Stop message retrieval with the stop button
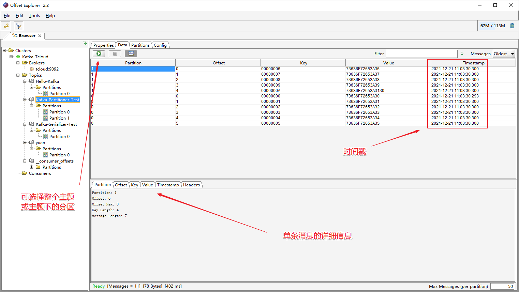This screenshot has height=292, width=519. pos(115,53)
